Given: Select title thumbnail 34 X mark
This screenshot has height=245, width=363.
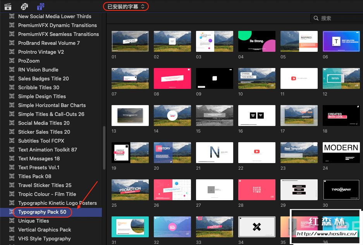Looking at the screenshot, I should click(x=257, y=227).
